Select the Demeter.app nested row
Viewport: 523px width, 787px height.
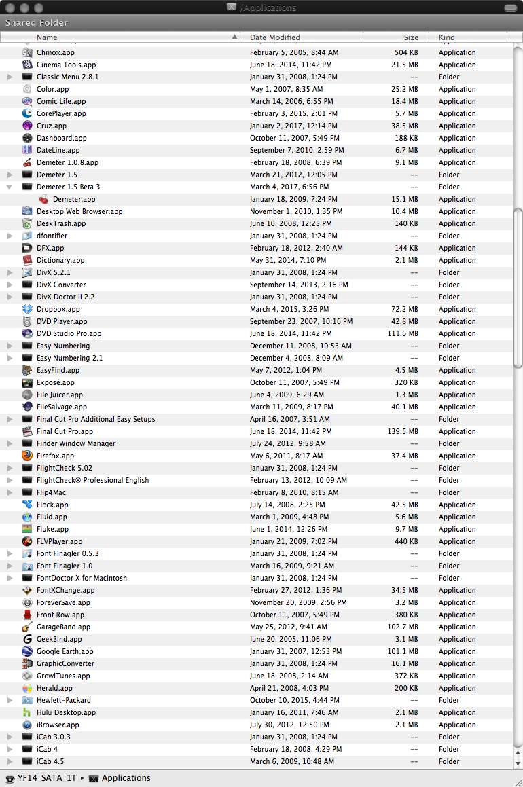click(x=257, y=199)
